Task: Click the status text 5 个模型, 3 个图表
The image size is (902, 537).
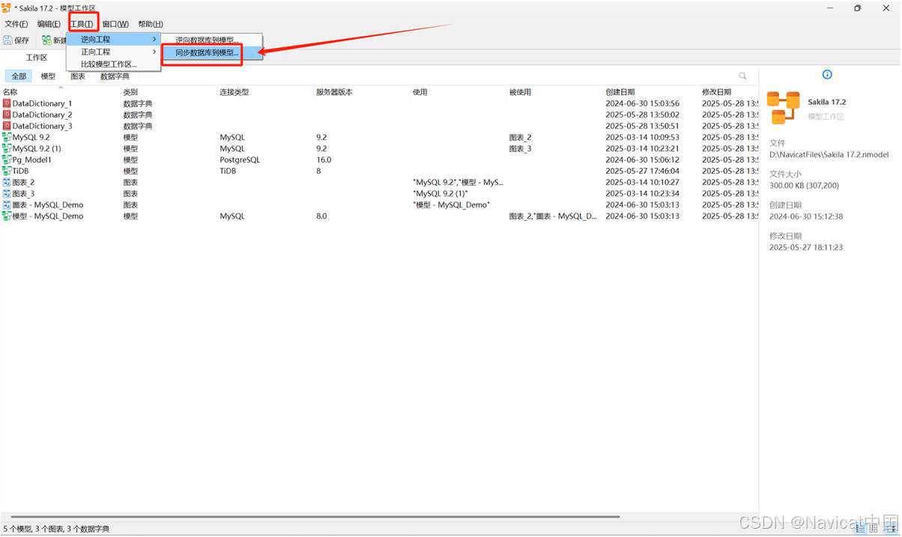Action: 56,528
